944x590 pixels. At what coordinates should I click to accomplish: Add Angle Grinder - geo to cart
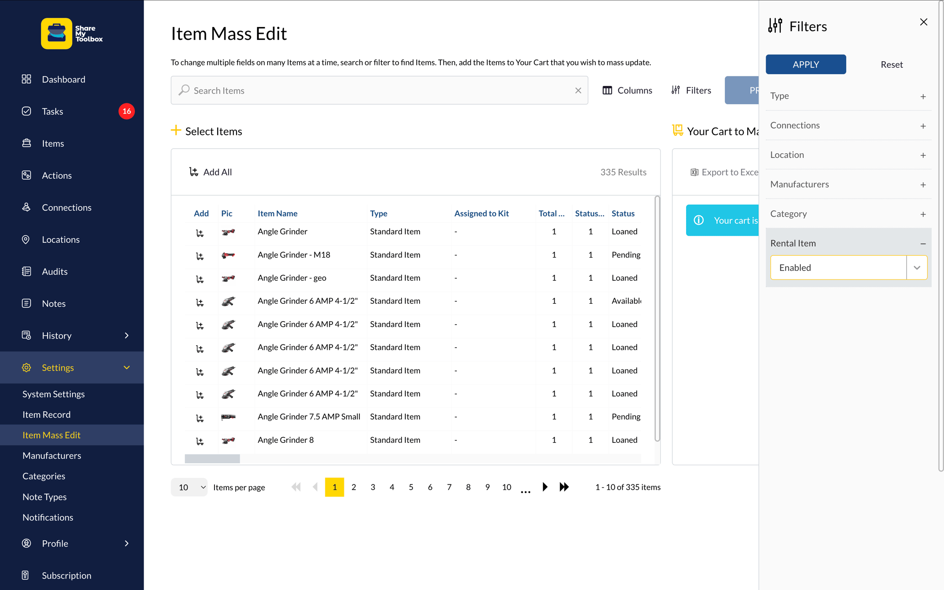click(200, 279)
